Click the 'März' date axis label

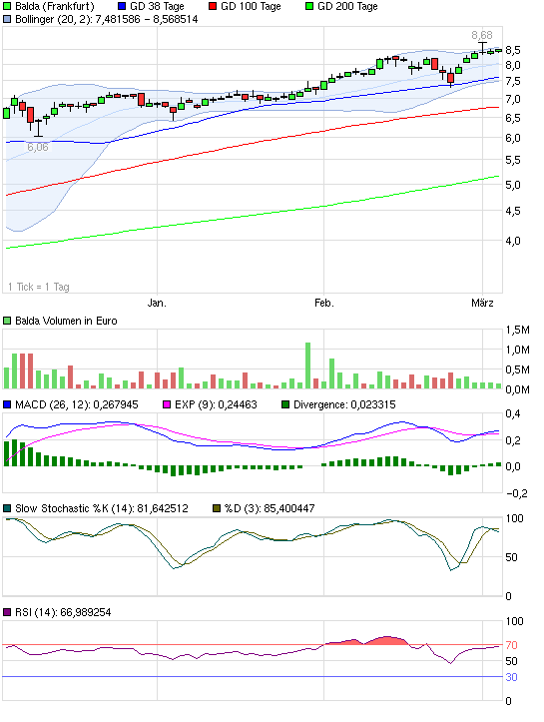[482, 303]
